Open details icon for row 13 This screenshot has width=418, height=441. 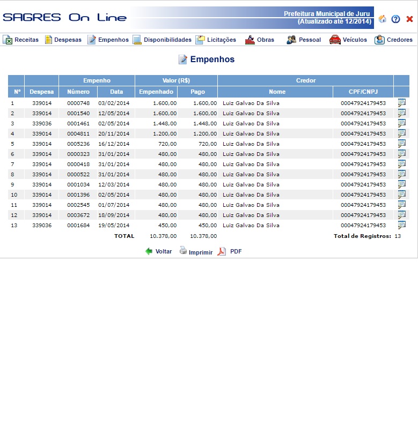click(401, 225)
